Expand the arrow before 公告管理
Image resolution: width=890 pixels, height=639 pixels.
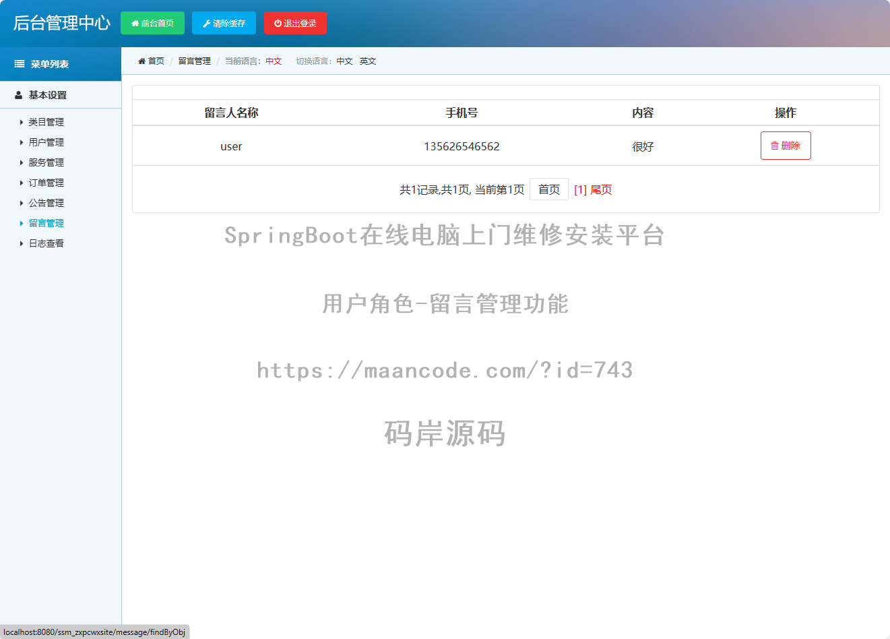[22, 203]
